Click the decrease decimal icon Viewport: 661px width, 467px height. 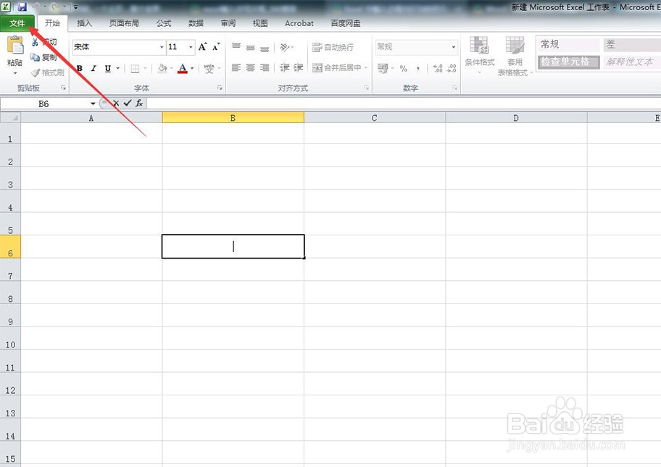[x=452, y=68]
